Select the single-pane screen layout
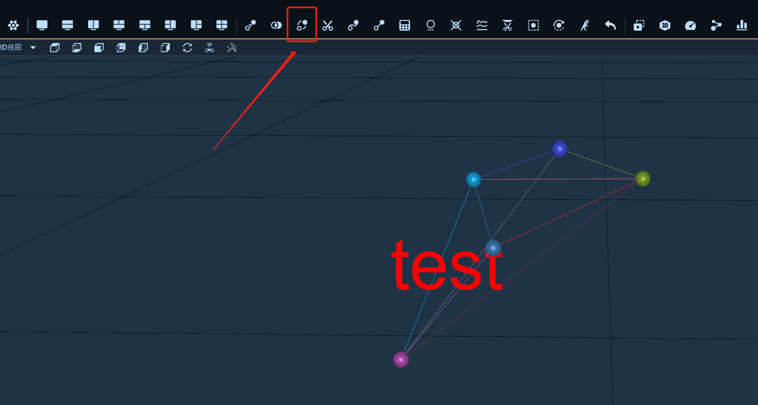The image size is (758, 405). [42, 25]
